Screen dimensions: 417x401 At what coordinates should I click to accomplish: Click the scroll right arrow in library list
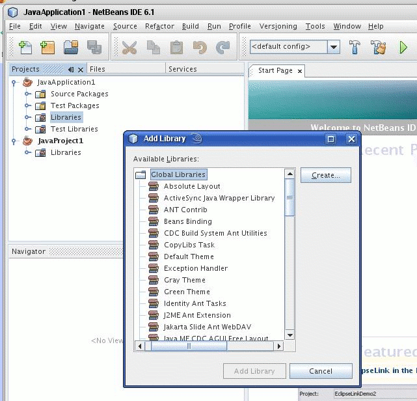click(278, 346)
